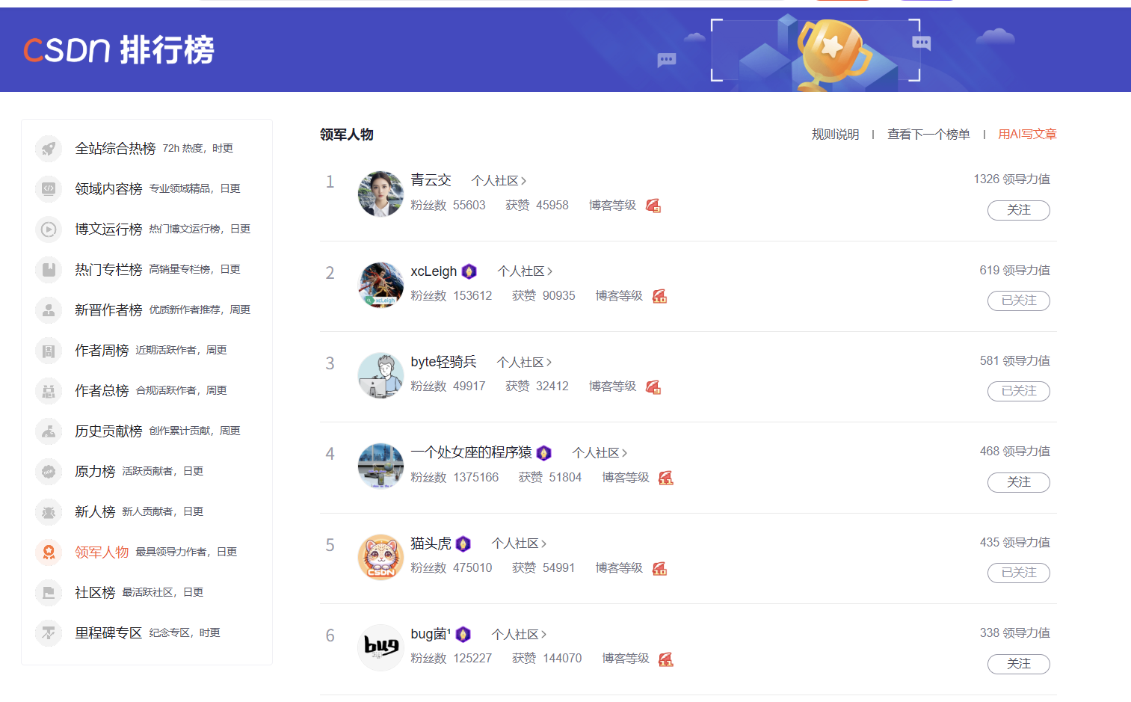Click bug菌's avatar image
1131x702 pixels.
(x=380, y=647)
